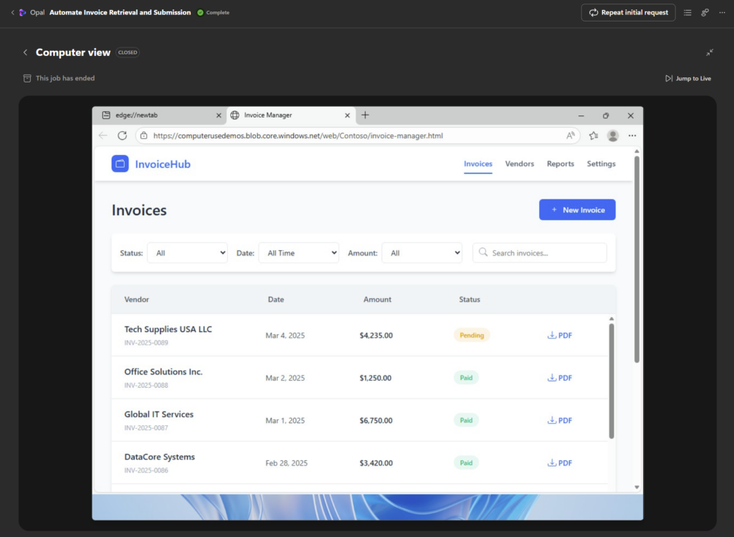
Task: Switch to the edge://newtab browser tab
Action: (158, 115)
